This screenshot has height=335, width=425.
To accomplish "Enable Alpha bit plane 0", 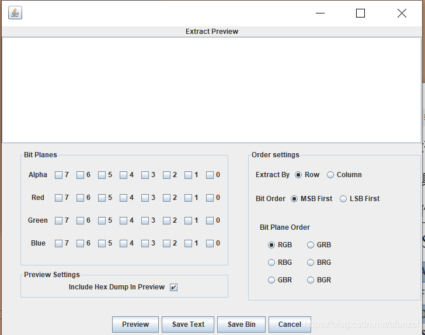I will pyautogui.click(x=210, y=175).
